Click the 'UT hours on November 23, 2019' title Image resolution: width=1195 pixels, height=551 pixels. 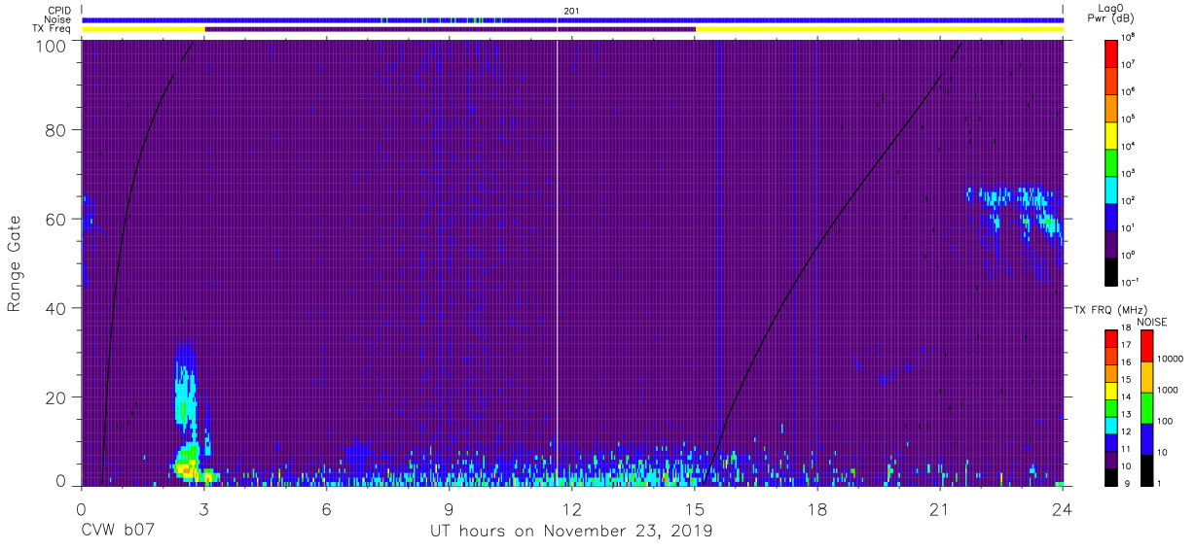pos(571,531)
